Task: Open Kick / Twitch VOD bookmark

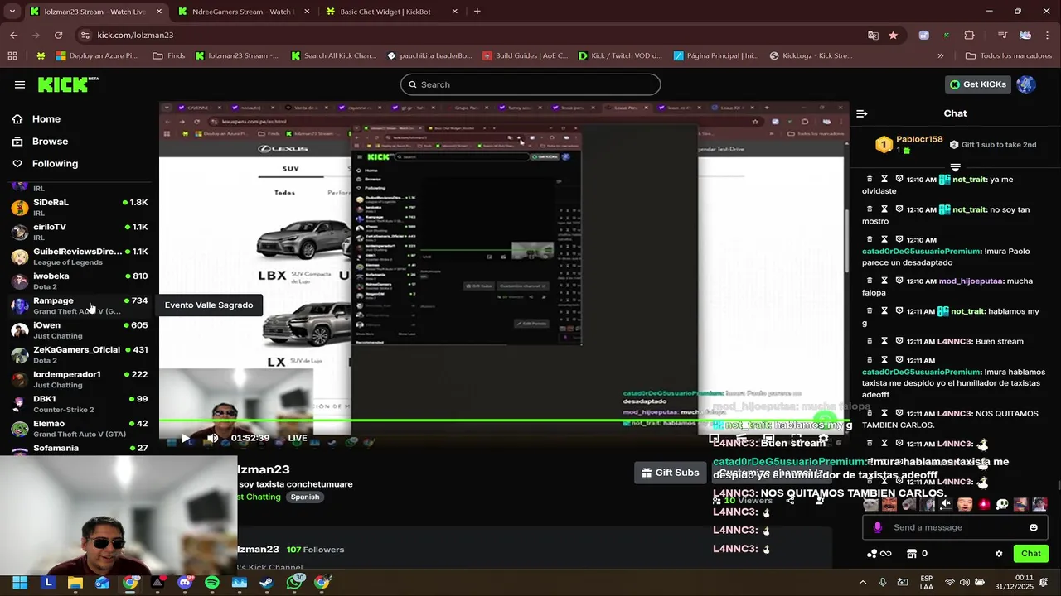Action: [620, 56]
